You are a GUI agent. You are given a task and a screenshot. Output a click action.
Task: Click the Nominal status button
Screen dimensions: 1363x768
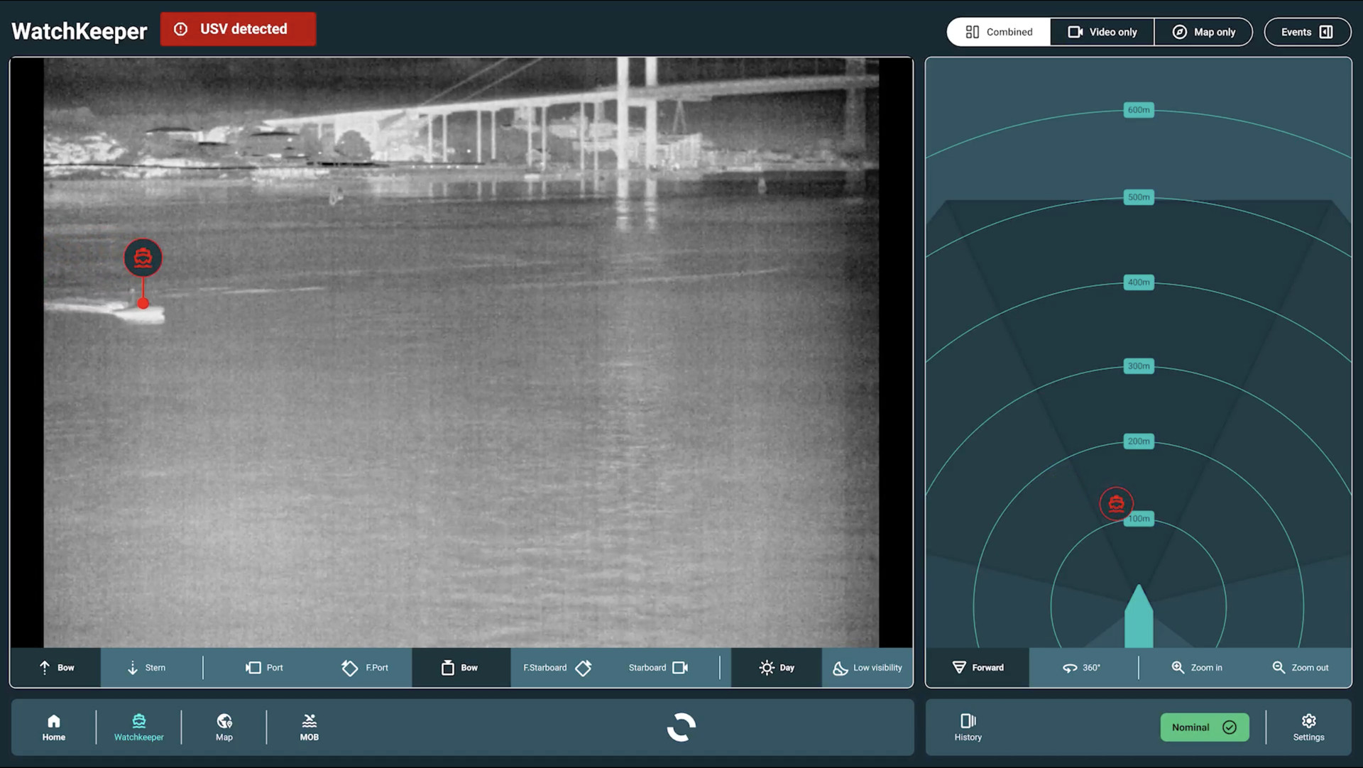coord(1204,727)
